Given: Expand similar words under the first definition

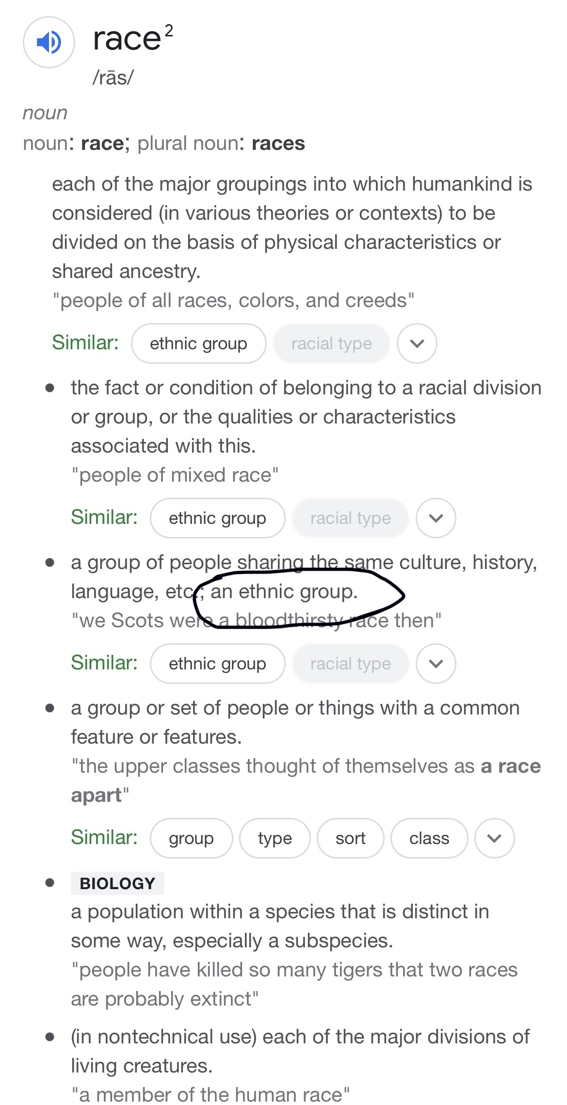Looking at the screenshot, I should (417, 343).
